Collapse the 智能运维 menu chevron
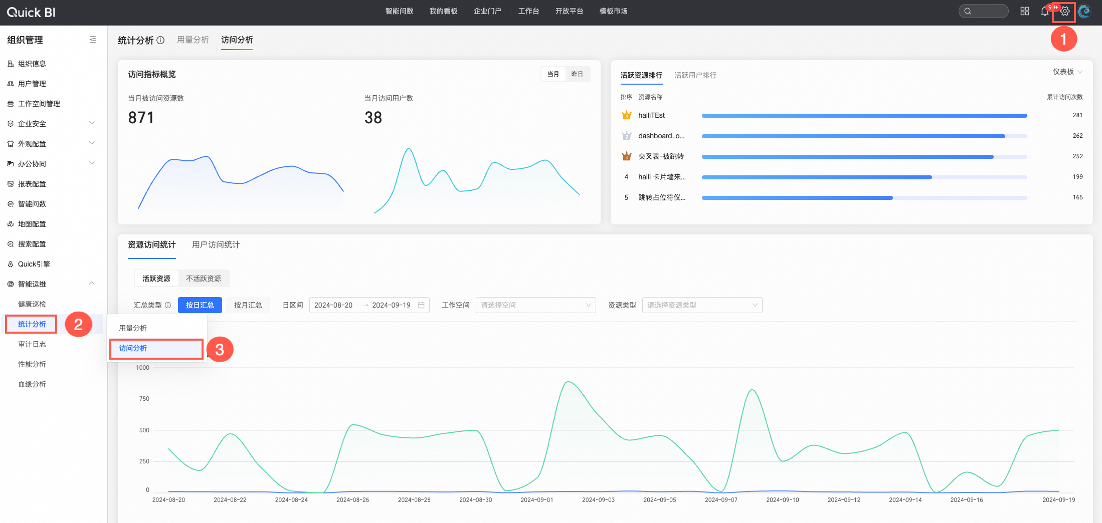 pyautogui.click(x=92, y=284)
